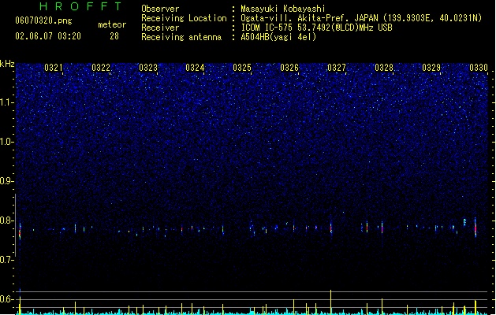
Task: Click the 1.1 kHz axis label
Action: pos(7,102)
